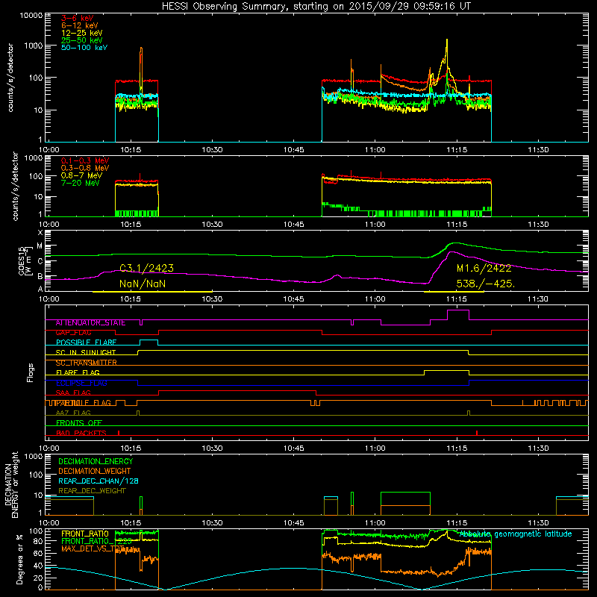This screenshot has height=597, width=597.
Task: Click the SC_TRANSMITTER flag label
Action: coord(86,363)
